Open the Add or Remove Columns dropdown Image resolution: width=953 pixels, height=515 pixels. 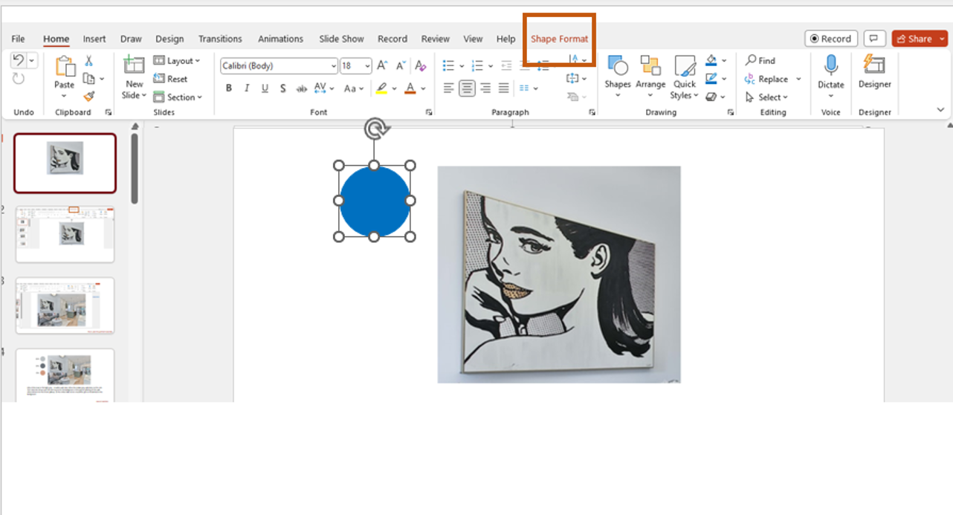point(529,88)
